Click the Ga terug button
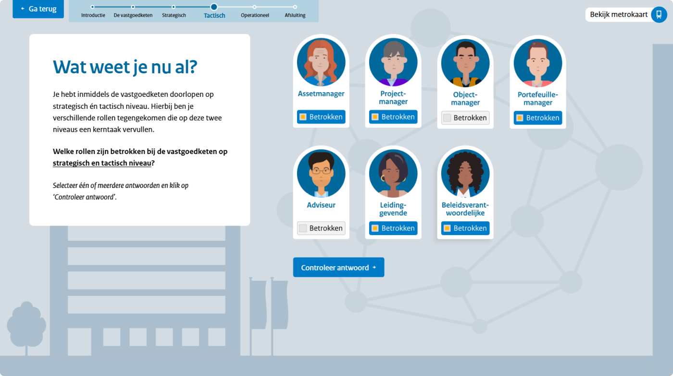This screenshot has height=376, width=673. [38, 9]
